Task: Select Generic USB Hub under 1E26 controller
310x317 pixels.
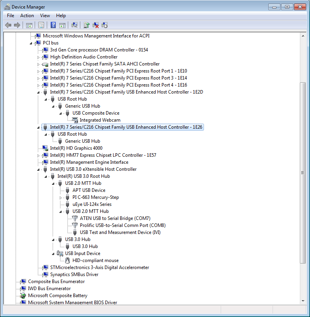Action: (83, 141)
